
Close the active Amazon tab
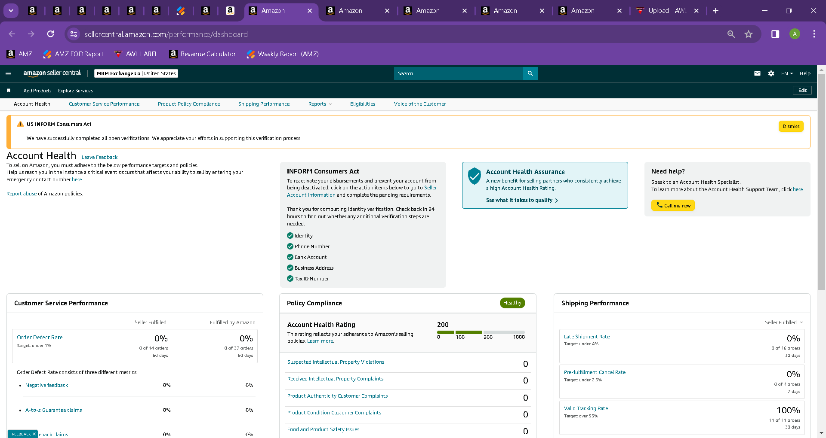pos(310,11)
